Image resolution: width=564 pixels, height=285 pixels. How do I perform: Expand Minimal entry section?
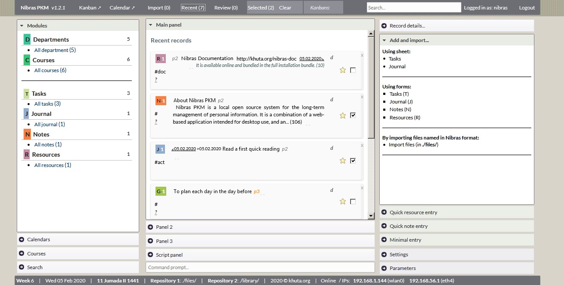pyautogui.click(x=457, y=240)
